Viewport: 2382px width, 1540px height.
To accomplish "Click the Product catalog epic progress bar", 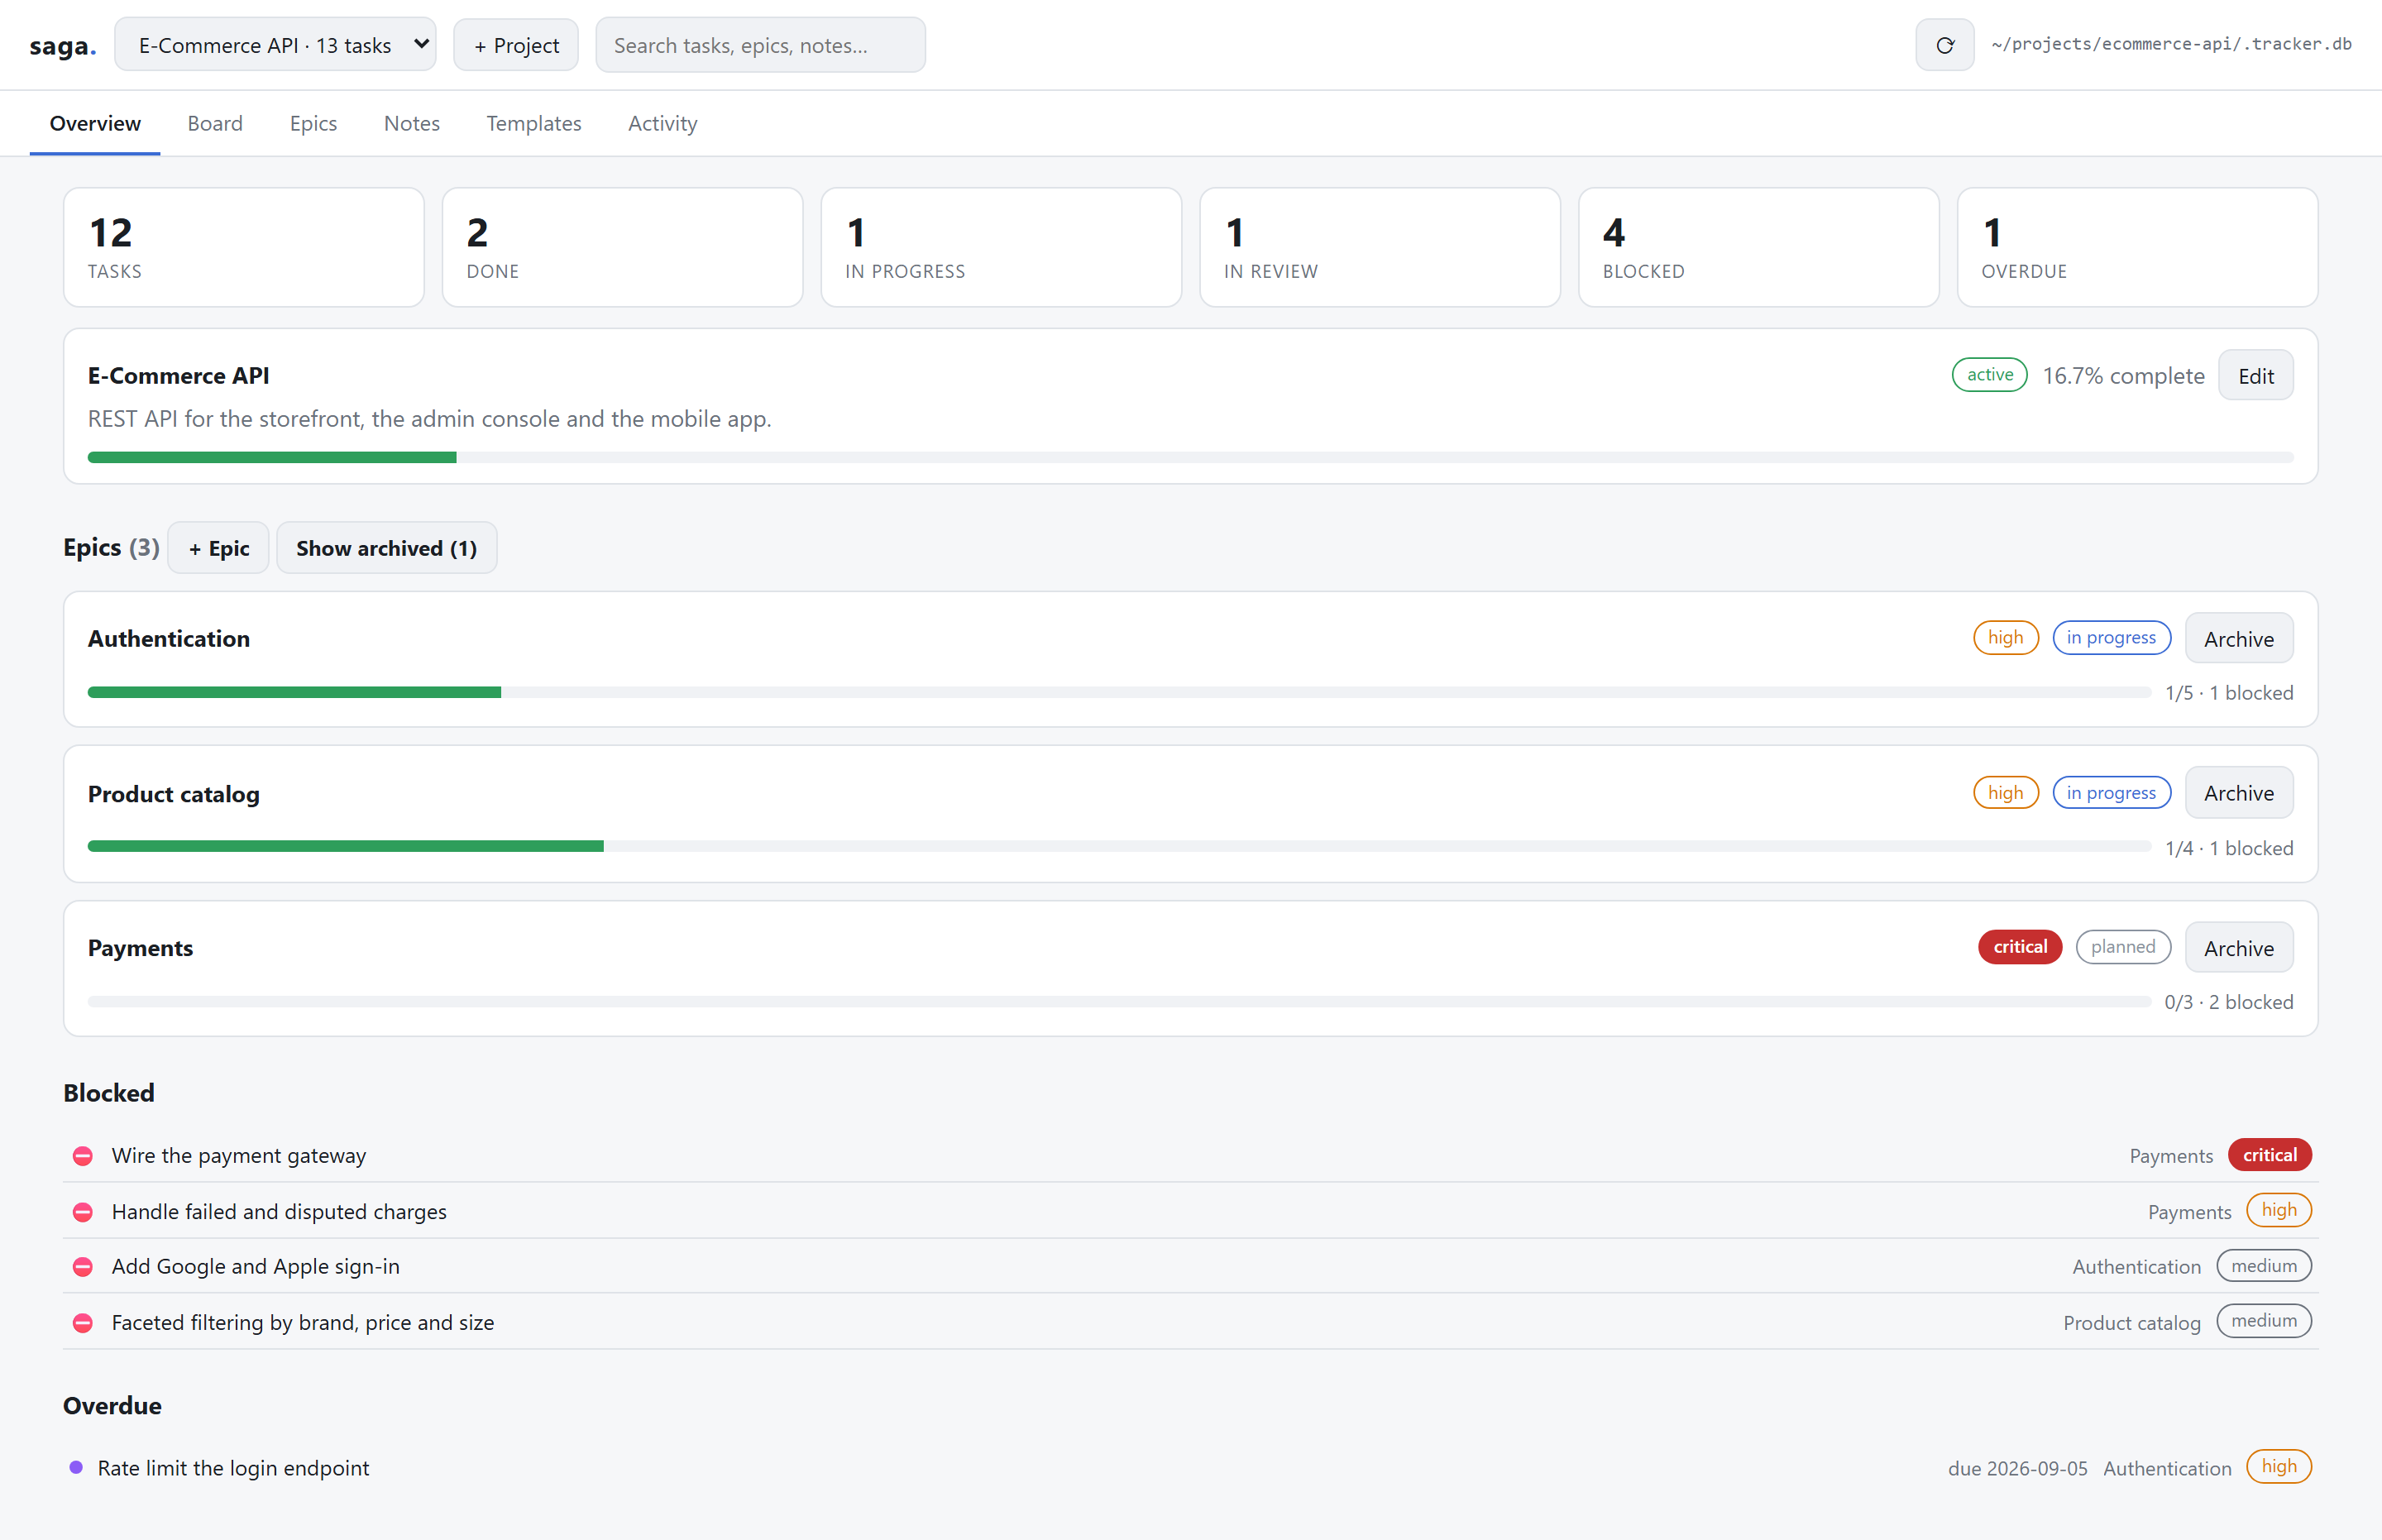I will (x=1119, y=847).
